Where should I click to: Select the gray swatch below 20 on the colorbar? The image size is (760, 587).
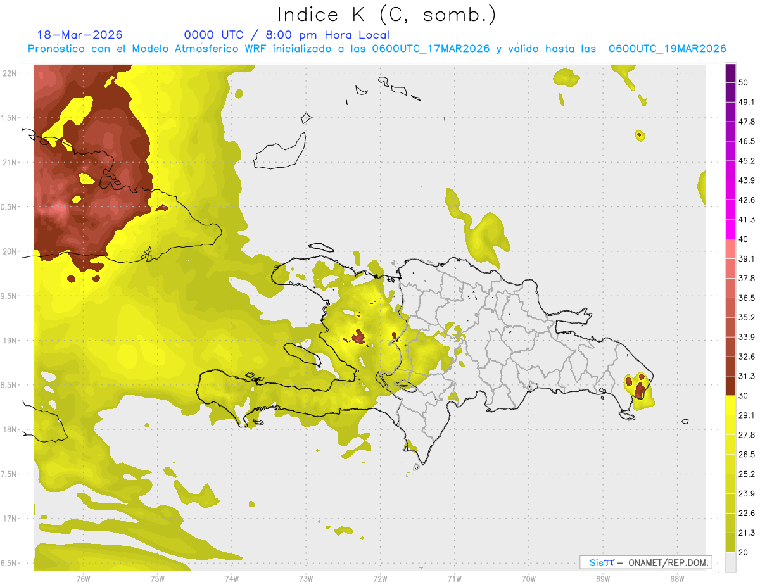(x=730, y=562)
